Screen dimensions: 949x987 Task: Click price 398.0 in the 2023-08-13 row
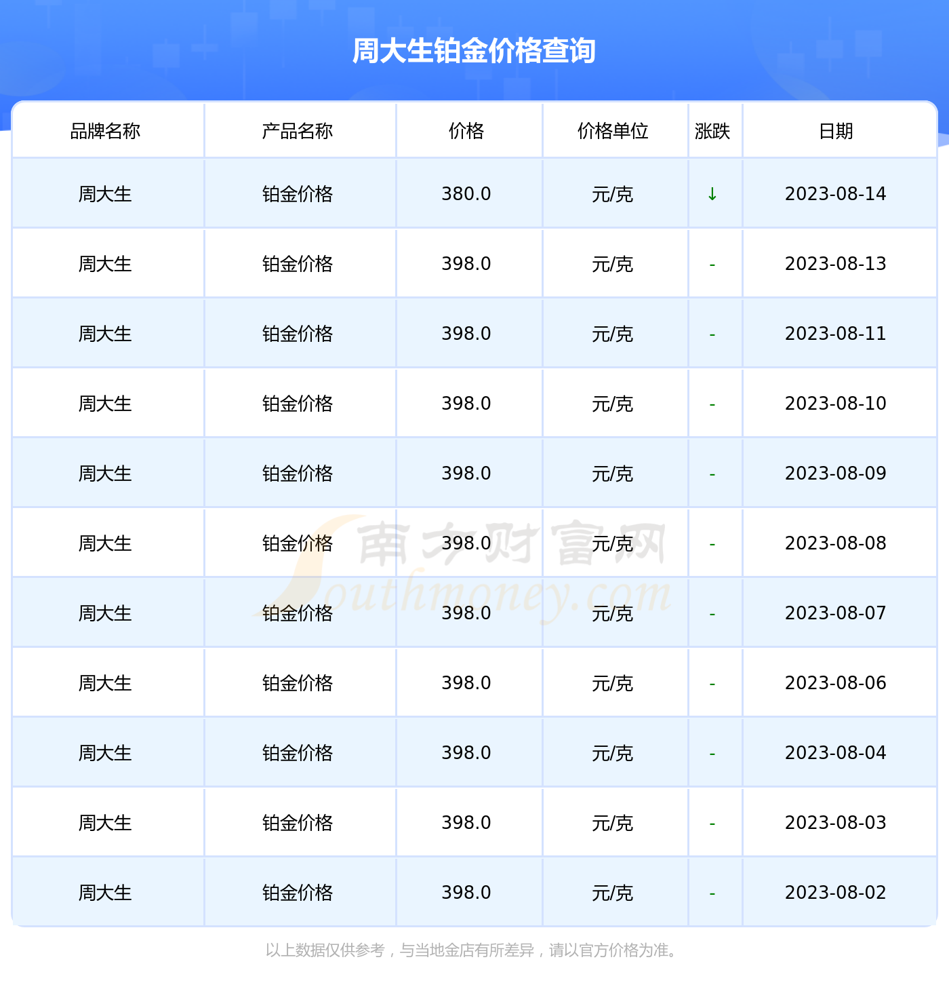466,264
